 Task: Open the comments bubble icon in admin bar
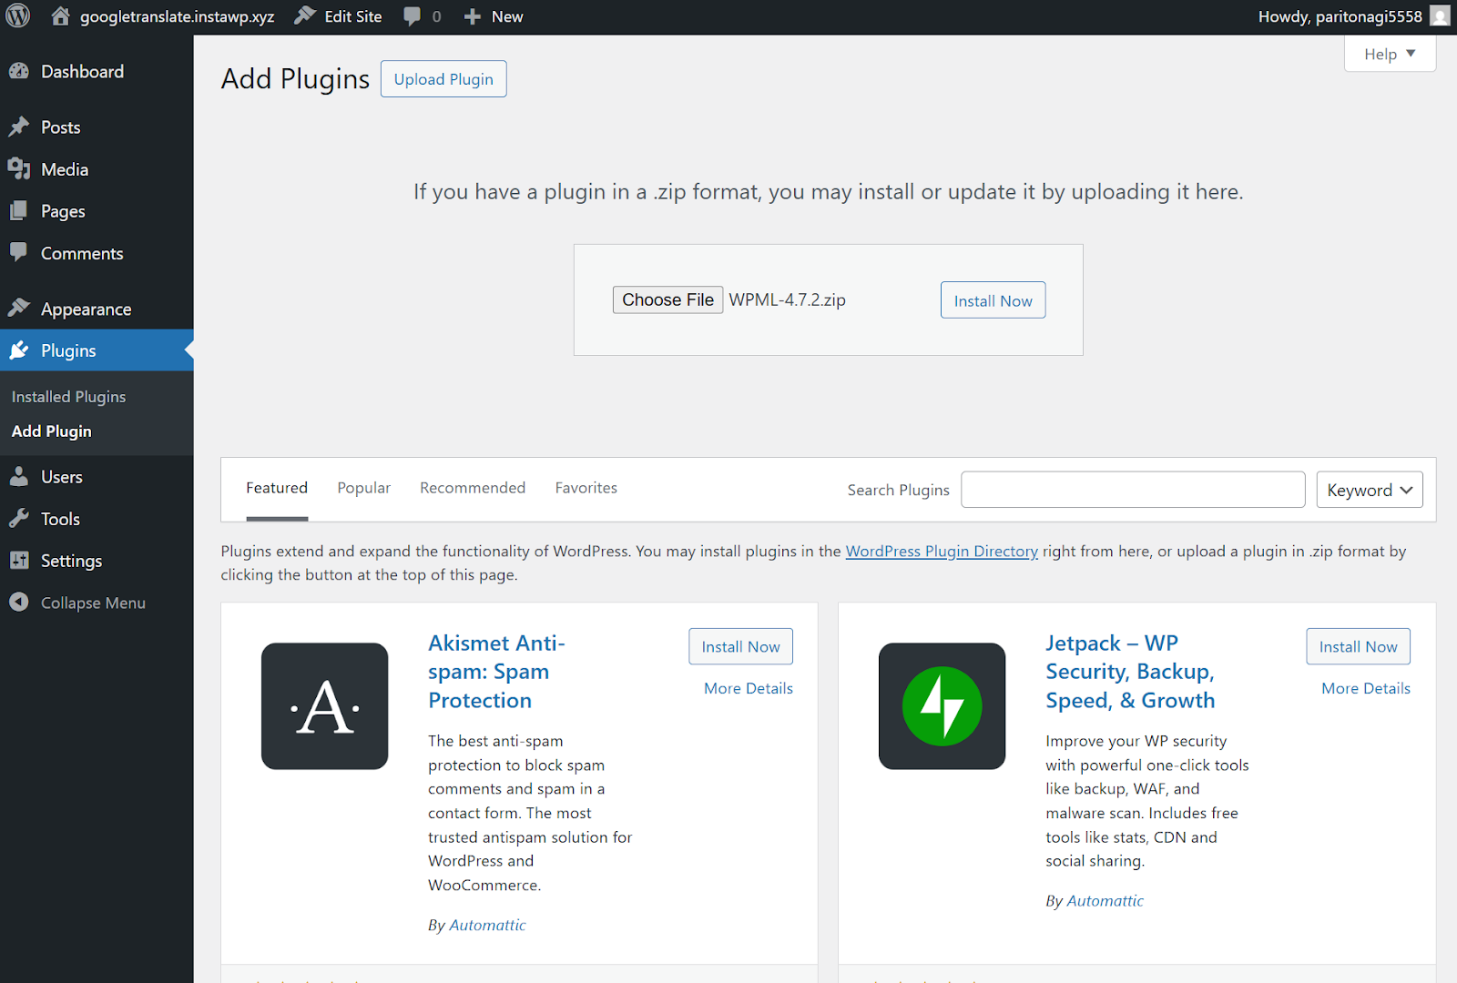pyautogui.click(x=413, y=16)
